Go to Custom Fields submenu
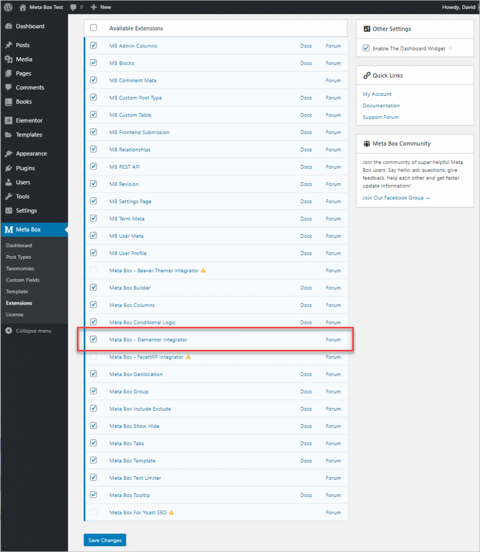This screenshot has height=552, width=480. coord(23,280)
